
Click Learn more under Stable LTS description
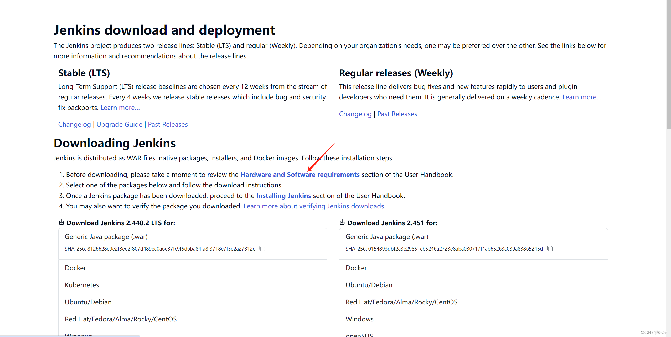click(120, 107)
